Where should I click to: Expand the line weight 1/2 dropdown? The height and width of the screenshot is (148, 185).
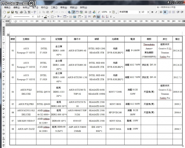[42, 17]
